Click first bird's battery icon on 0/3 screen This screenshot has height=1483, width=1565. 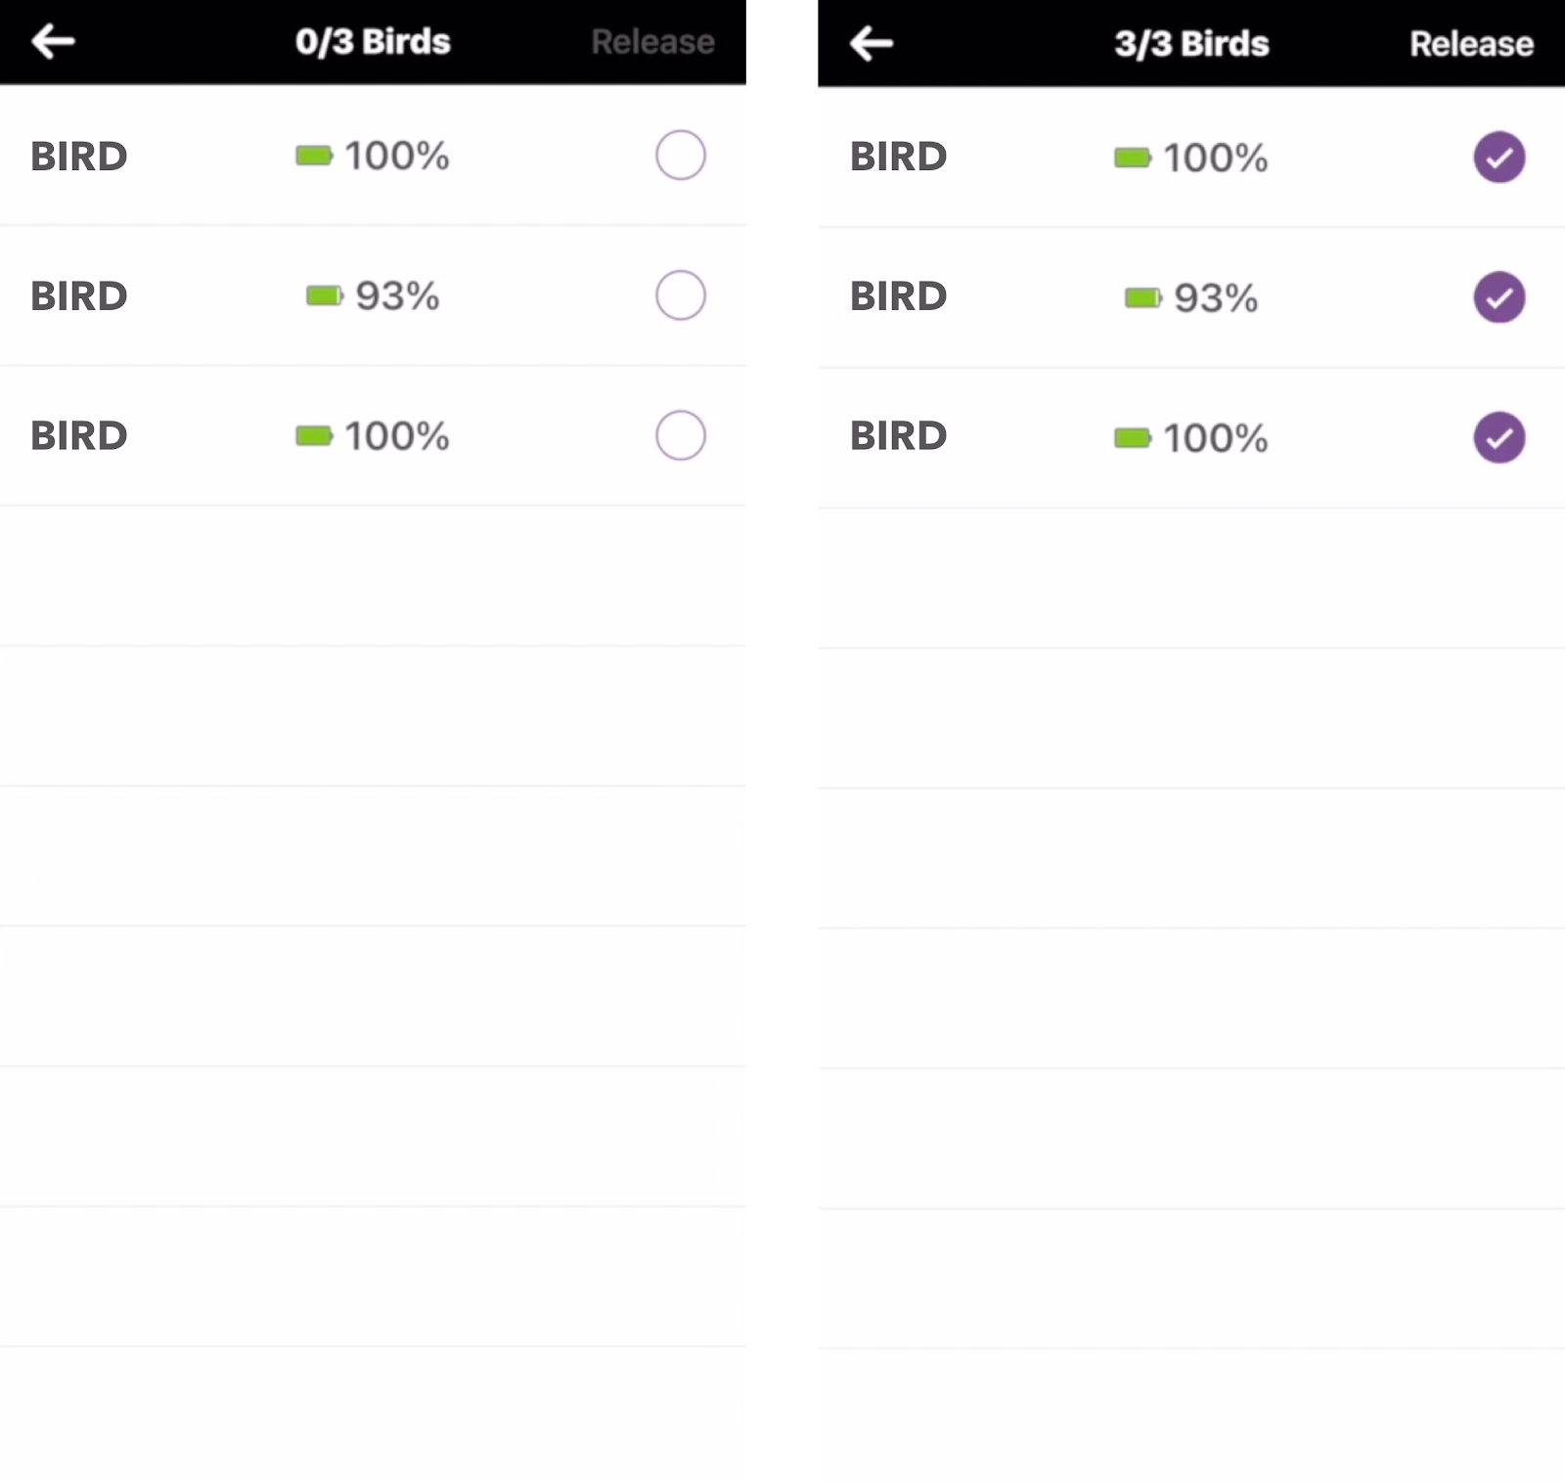coord(314,156)
